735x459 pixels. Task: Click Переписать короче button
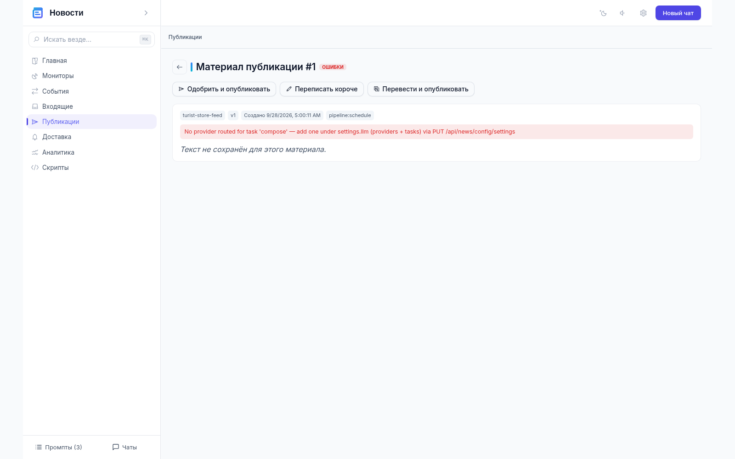[322, 89]
